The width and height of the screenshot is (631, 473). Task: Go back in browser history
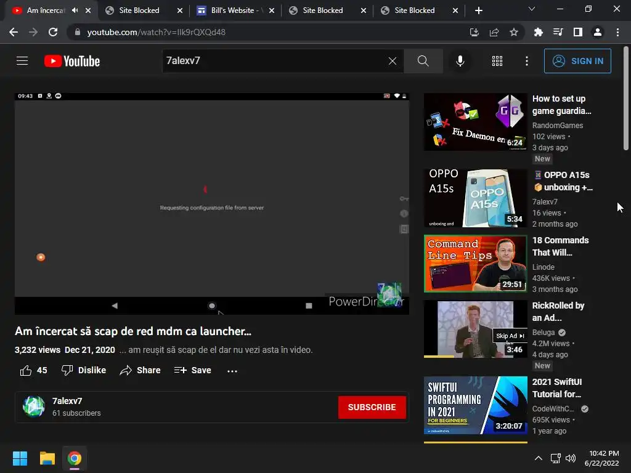(x=14, y=32)
